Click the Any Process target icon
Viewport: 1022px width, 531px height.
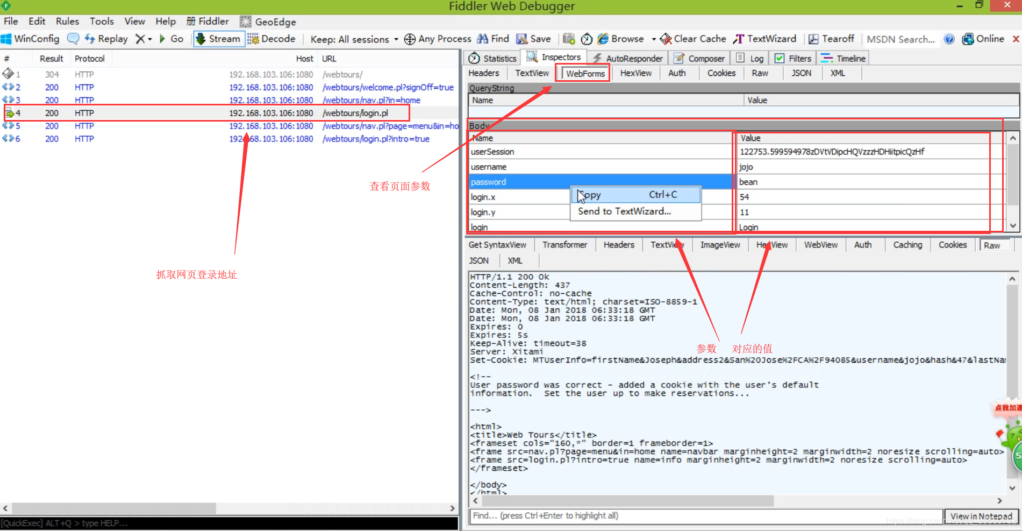pyautogui.click(x=410, y=39)
